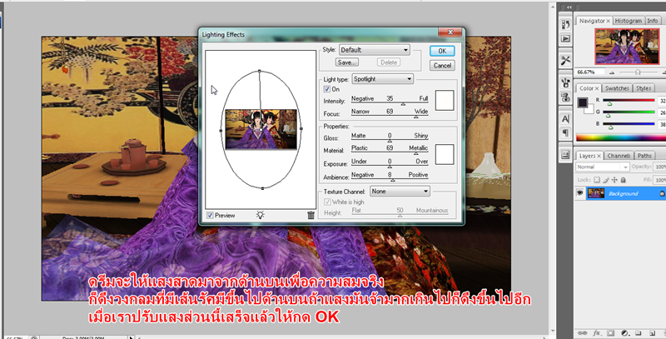Click the Add layer mask icon
The height and width of the screenshot is (339, 666).
610,333
